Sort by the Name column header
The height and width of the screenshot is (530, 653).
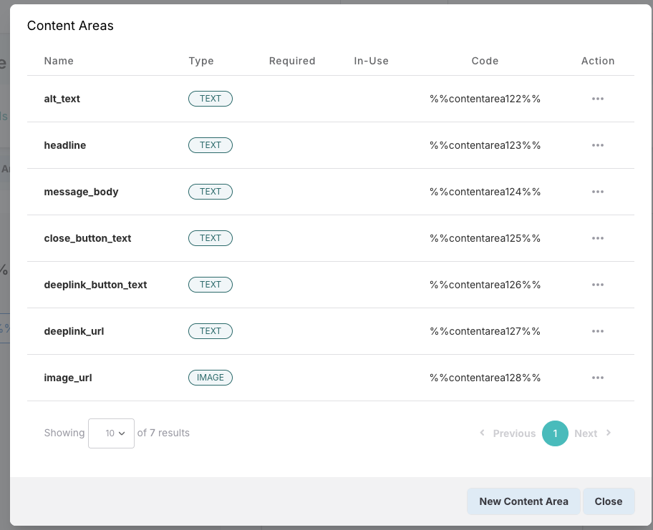59,61
